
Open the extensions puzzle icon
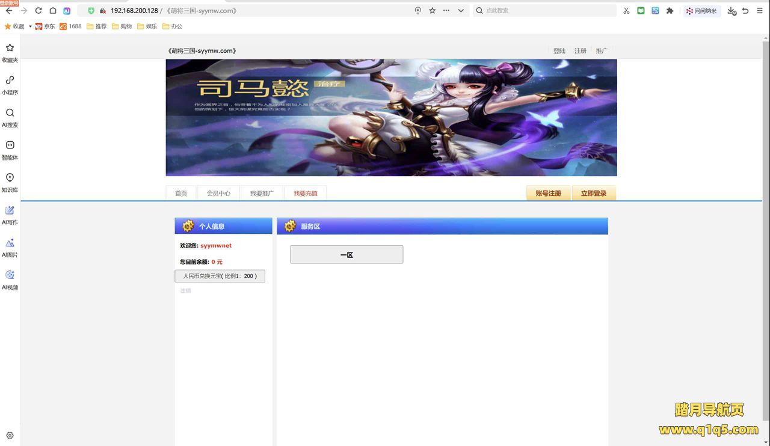(x=670, y=11)
